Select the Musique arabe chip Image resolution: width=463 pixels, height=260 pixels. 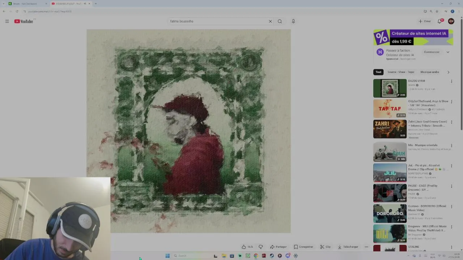430,72
